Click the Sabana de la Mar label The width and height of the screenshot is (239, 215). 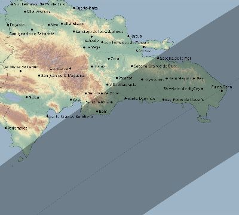tap(176, 59)
